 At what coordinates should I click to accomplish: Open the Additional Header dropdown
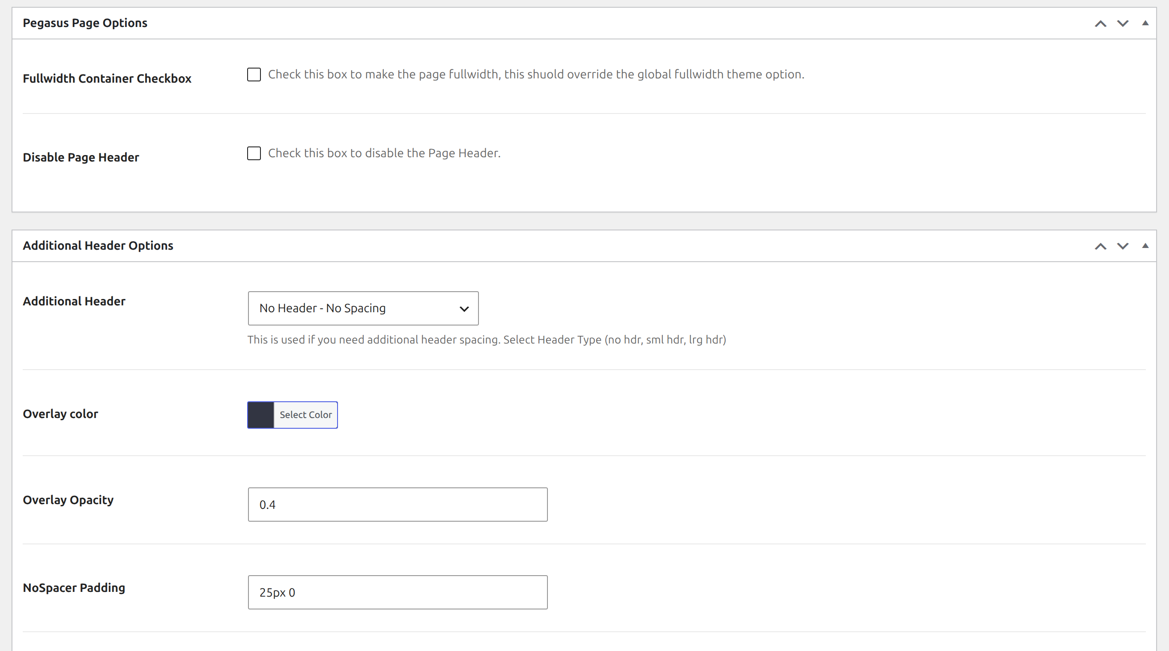[x=363, y=308]
